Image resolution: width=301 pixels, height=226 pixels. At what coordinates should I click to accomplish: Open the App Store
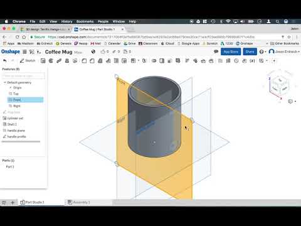tap(231, 51)
